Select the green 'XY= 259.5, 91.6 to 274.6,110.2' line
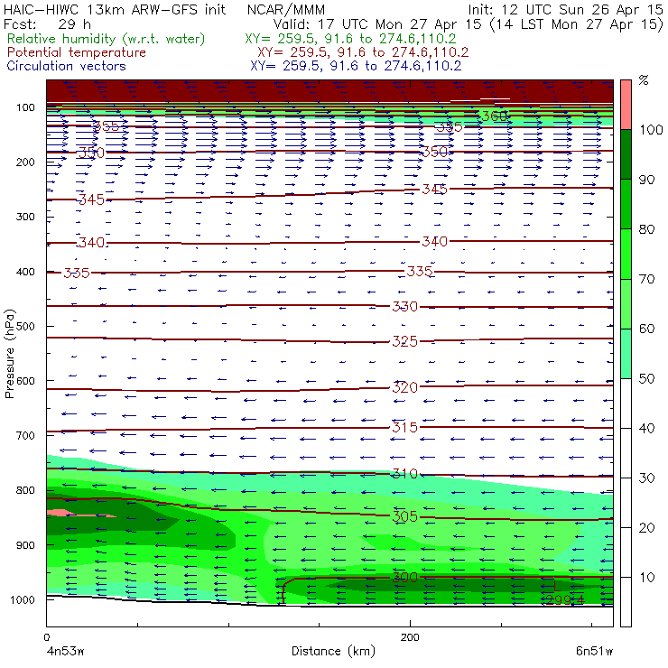Viewport: 668px width, 668px height. (350, 39)
